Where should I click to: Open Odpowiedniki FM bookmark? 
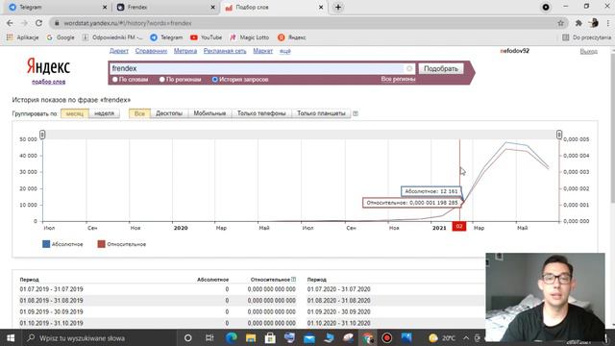(x=112, y=37)
